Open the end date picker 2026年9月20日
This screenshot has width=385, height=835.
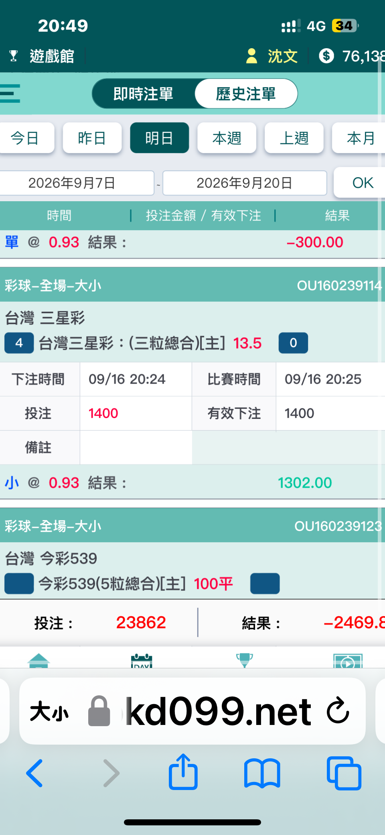245,183
